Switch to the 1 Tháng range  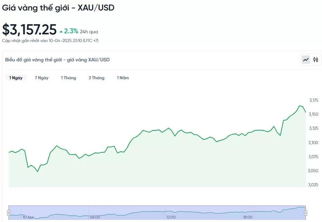[x=68, y=78]
